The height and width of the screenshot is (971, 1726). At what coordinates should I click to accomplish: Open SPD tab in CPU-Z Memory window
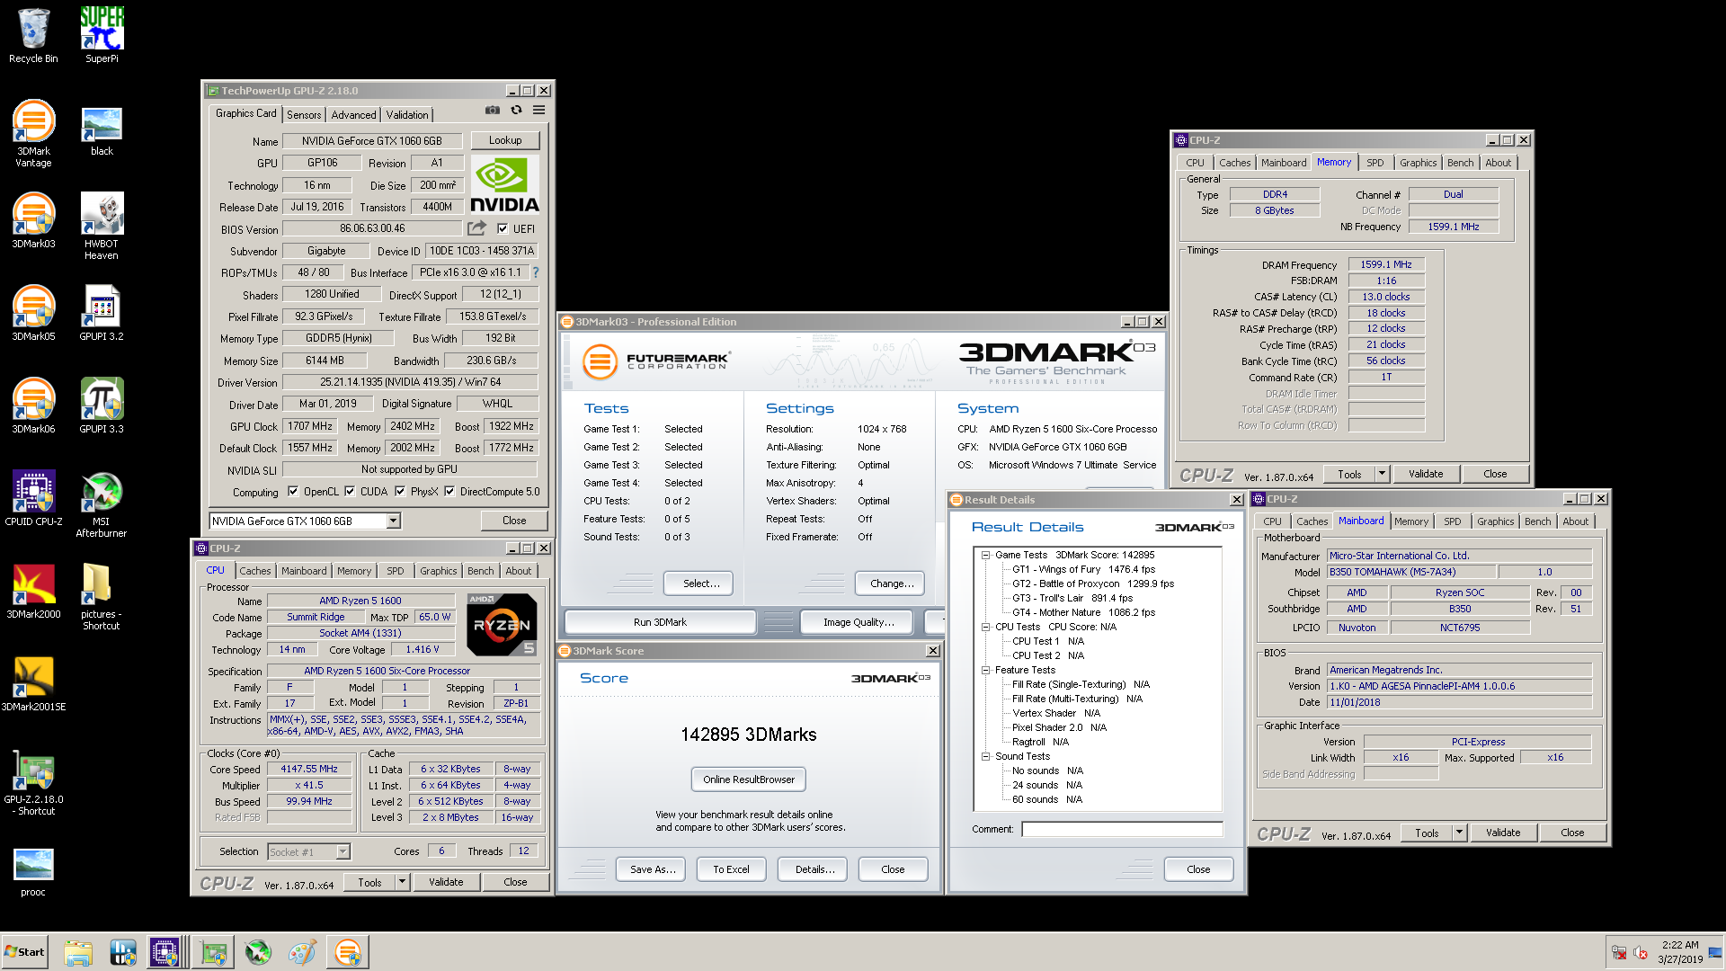point(1375,163)
